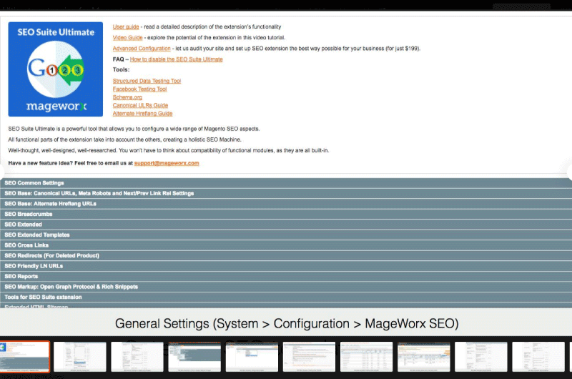The width and height of the screenshot is (572, 379).
Task: Expand the SEO Extended Templates section
Action: click(x=286, y=235)
